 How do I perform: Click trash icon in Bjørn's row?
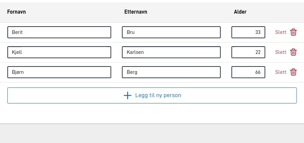click(293, 72)
